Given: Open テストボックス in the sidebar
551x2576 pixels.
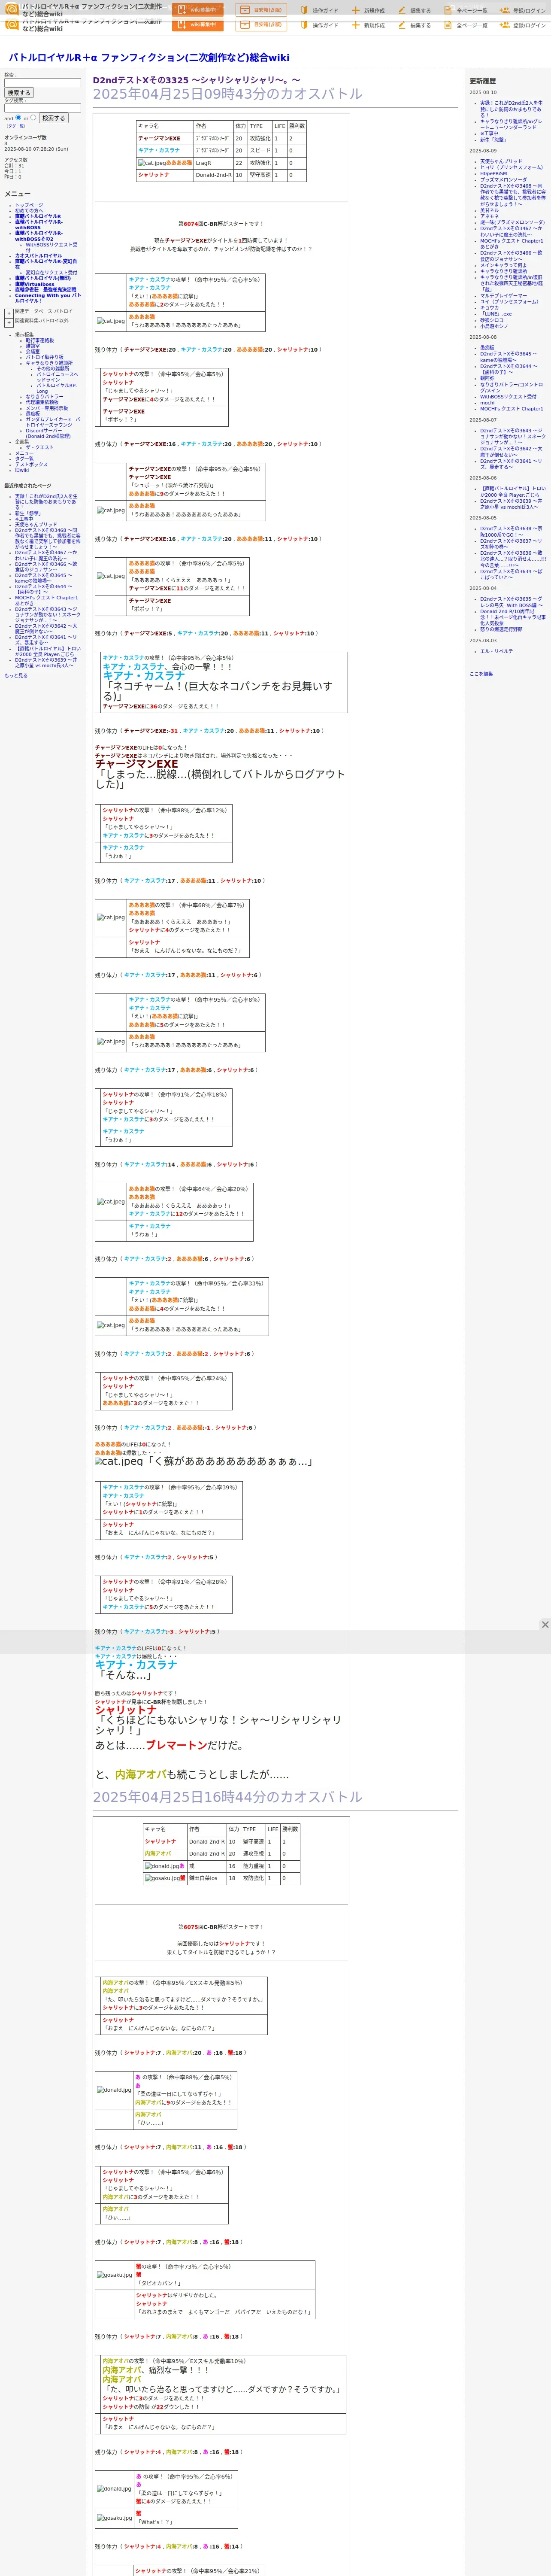Looking at the screenshot, I should click(31, 465).
